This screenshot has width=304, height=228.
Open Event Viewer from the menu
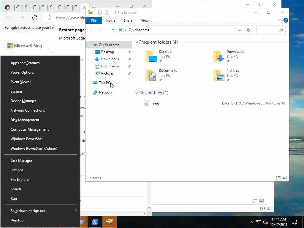(x=20, y=82)
